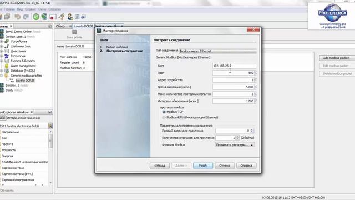The width and height of the screenshot is (355, 200).
Task: Click the retry count spinner arrows
Action: (256, 94)
